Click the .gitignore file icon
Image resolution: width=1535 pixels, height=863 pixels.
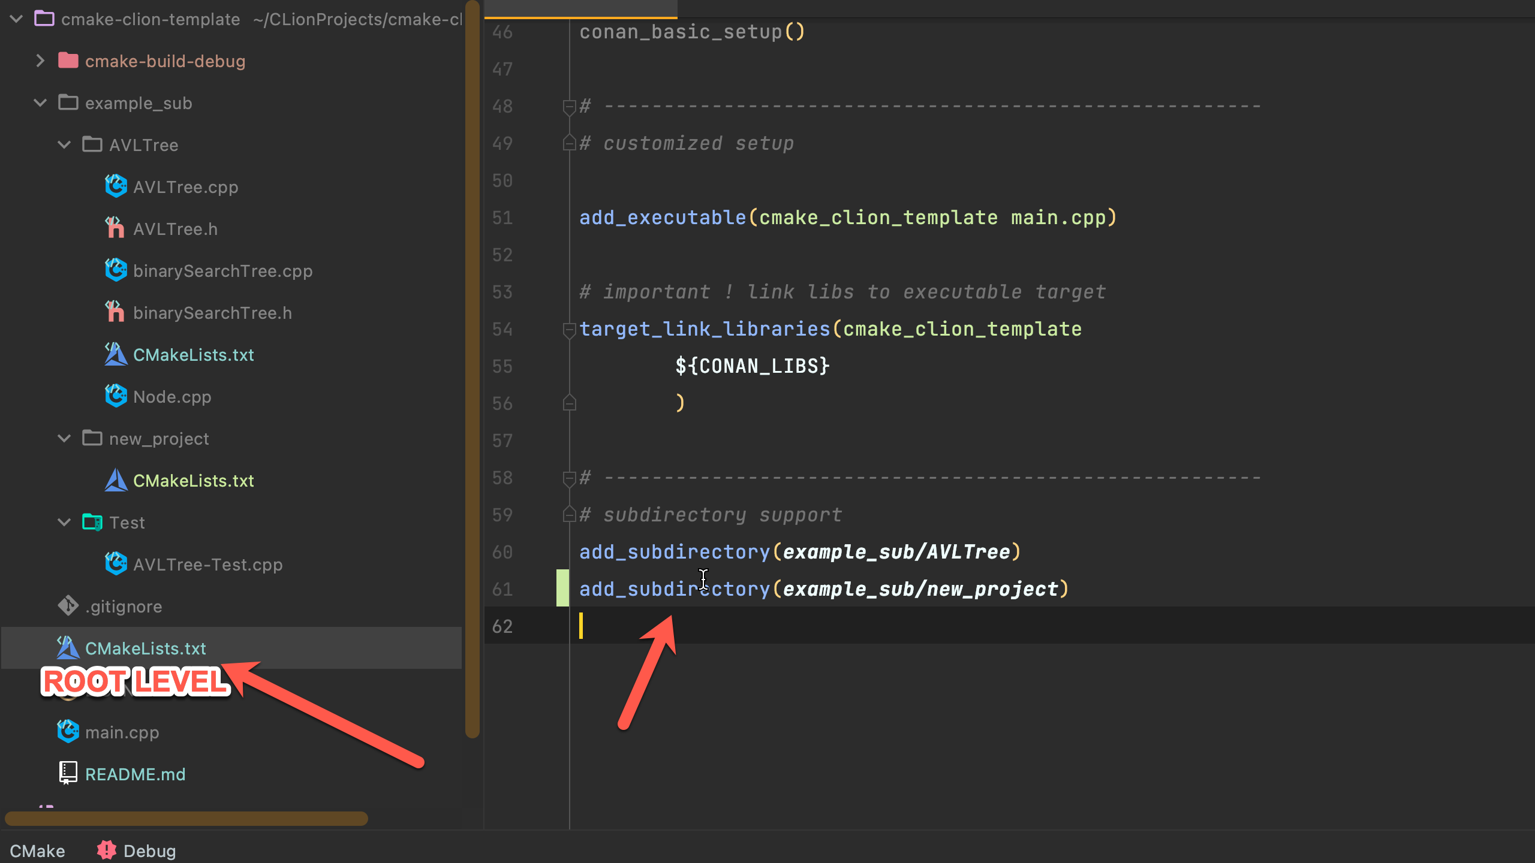(x=68, y=606)
